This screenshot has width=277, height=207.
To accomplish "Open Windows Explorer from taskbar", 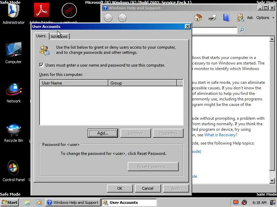I will [27, 203].
